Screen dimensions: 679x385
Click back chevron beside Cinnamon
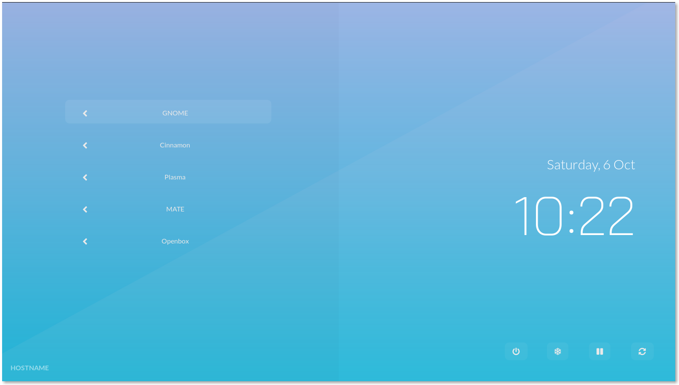(x=85, y=145)
